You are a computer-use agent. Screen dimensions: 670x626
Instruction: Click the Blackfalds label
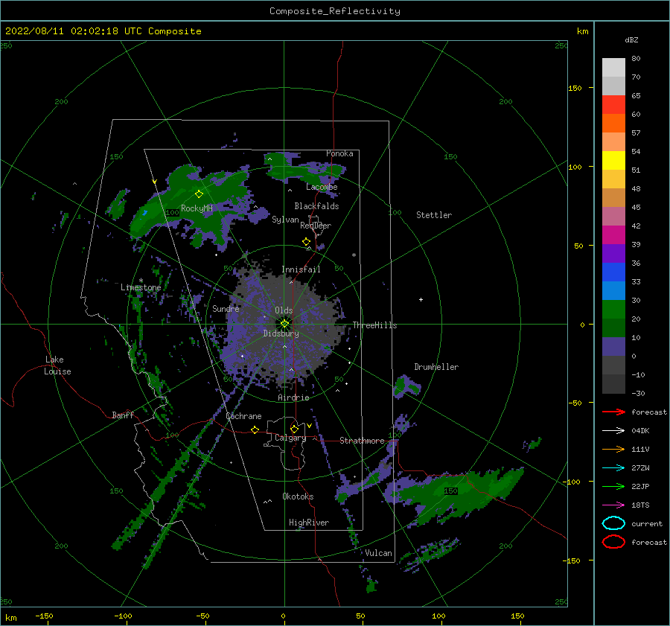pos(316,206)
